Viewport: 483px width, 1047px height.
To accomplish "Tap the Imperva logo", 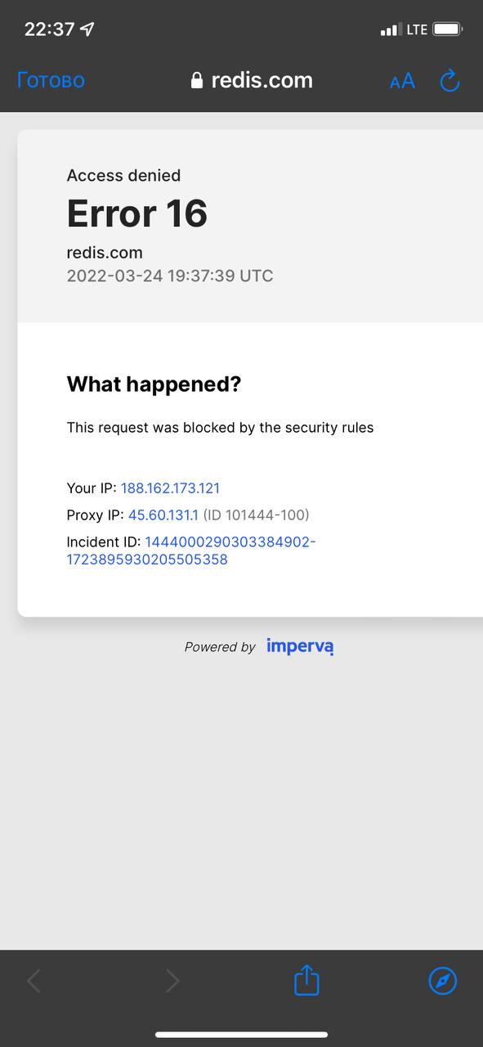I will [300, 646].
